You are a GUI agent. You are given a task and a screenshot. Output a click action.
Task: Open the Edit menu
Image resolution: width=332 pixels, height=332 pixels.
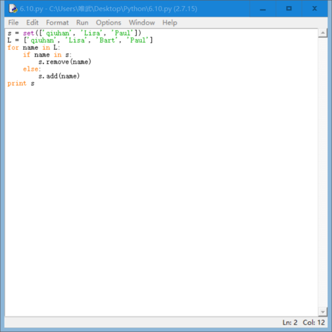click(33, 23)
